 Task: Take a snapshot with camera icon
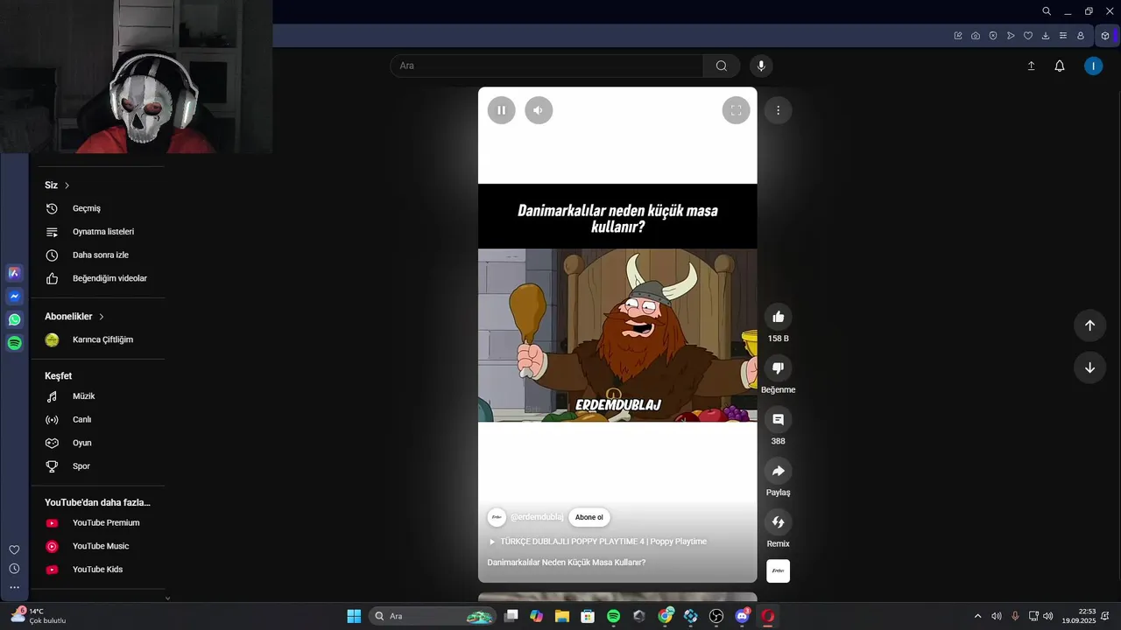(976, 36)
